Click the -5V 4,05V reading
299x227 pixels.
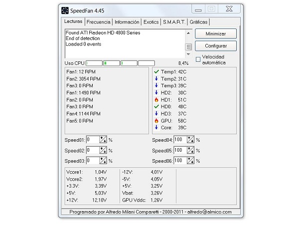click(142, 179)
